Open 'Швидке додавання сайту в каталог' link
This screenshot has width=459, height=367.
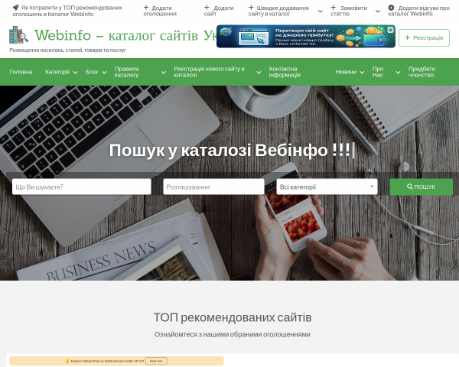click(278, 11)
